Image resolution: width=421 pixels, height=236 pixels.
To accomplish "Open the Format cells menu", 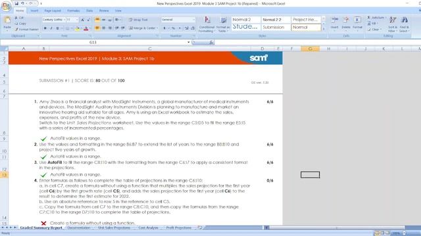I will [x=357, y=24].
